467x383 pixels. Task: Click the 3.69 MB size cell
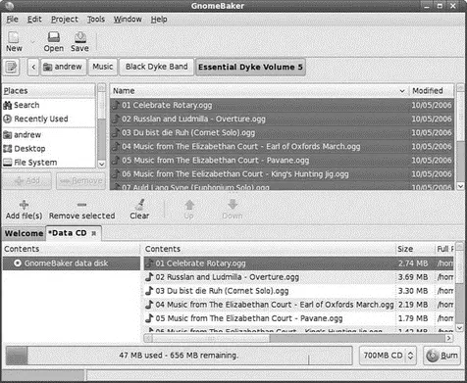pyautogui.click(x=413, y=277)
